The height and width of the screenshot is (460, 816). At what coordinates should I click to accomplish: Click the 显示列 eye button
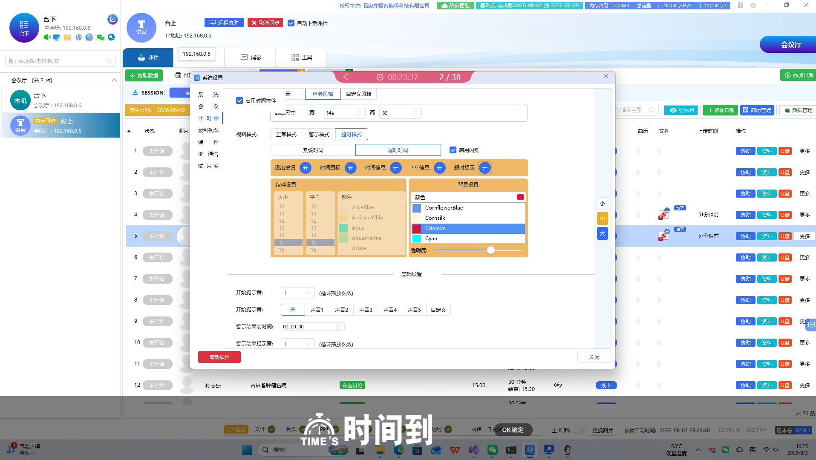[x=681, y=110]
